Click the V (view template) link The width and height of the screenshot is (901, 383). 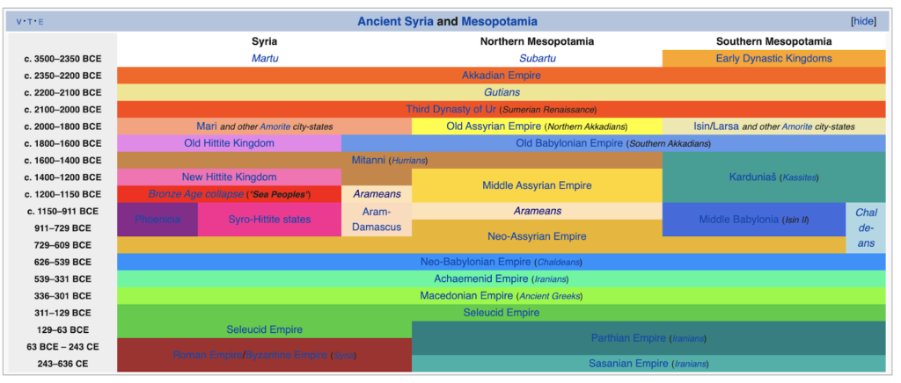coord(20,22)
